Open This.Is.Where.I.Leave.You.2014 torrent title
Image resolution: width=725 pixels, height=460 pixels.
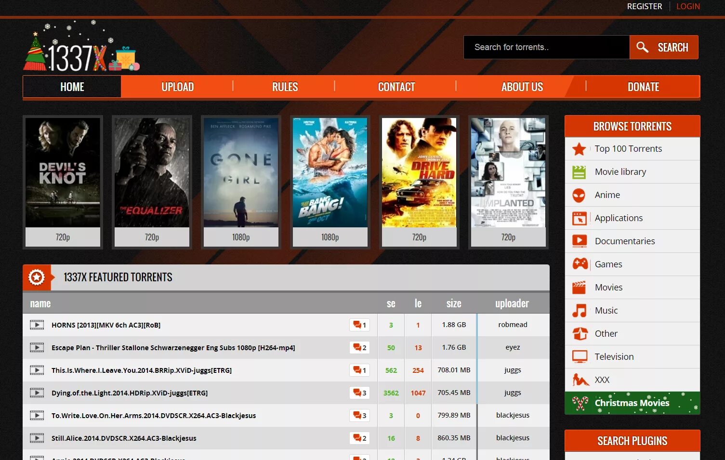point(142,370)
